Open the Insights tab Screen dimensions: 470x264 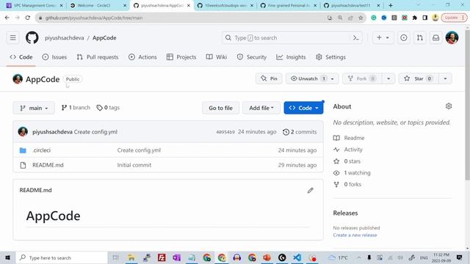[291, 57]
